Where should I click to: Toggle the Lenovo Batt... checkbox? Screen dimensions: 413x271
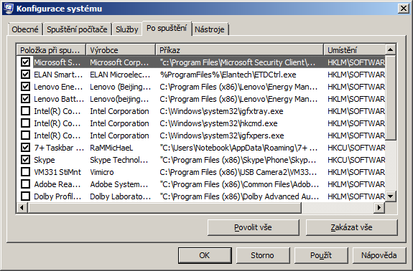(25, 99)
